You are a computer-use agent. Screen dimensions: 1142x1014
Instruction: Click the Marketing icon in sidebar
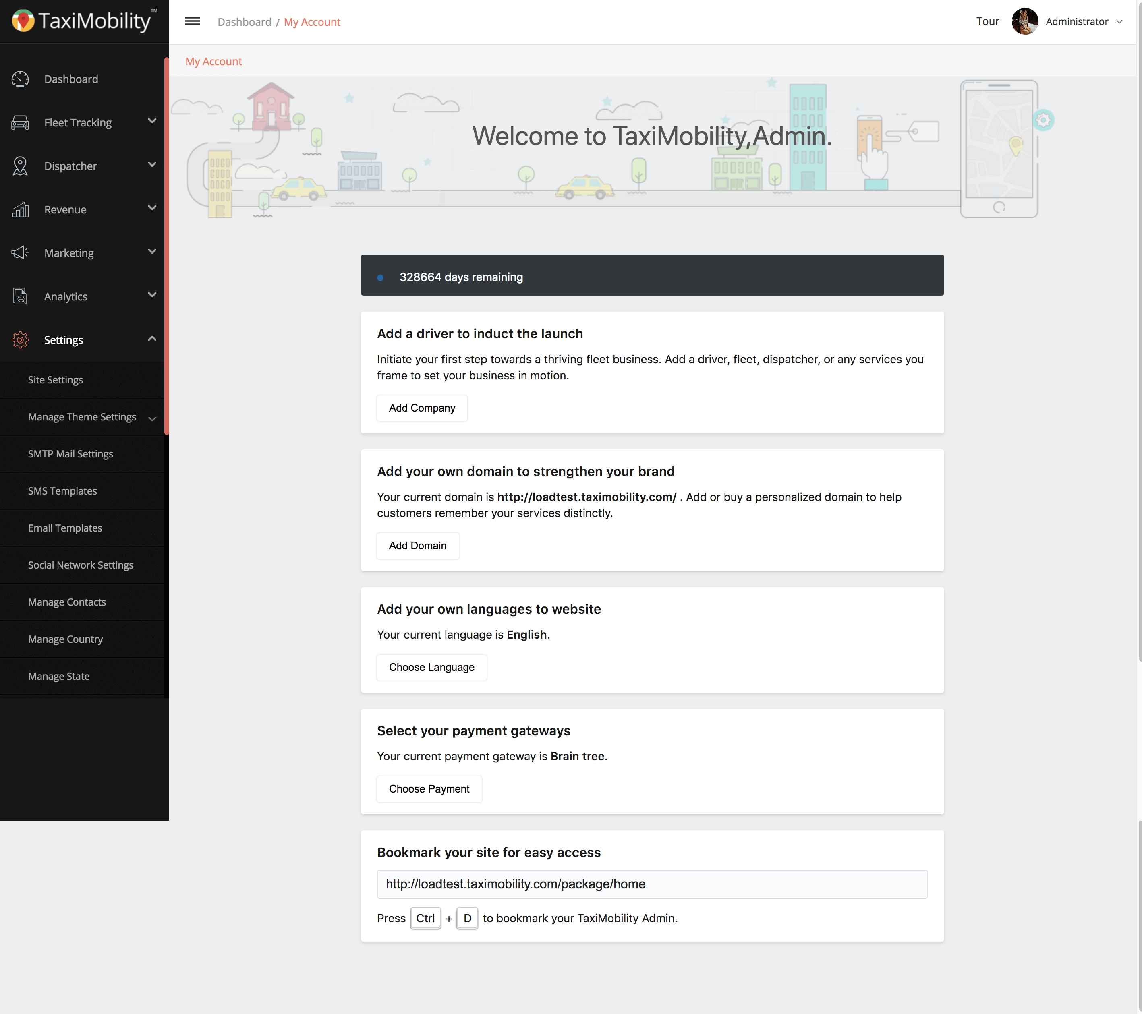tap(21, 252)
